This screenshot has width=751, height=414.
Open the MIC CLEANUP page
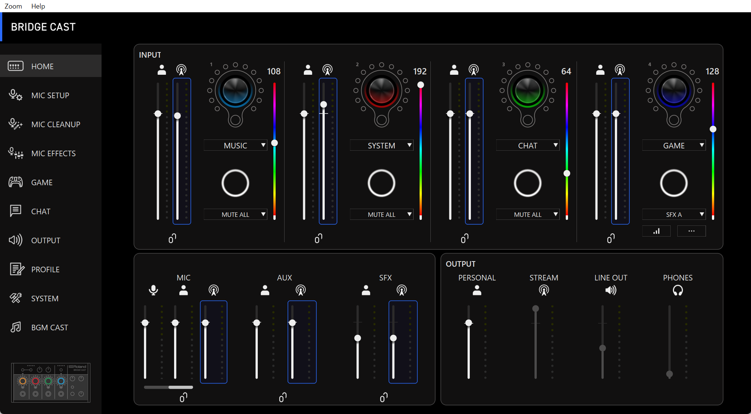[51, 124]
